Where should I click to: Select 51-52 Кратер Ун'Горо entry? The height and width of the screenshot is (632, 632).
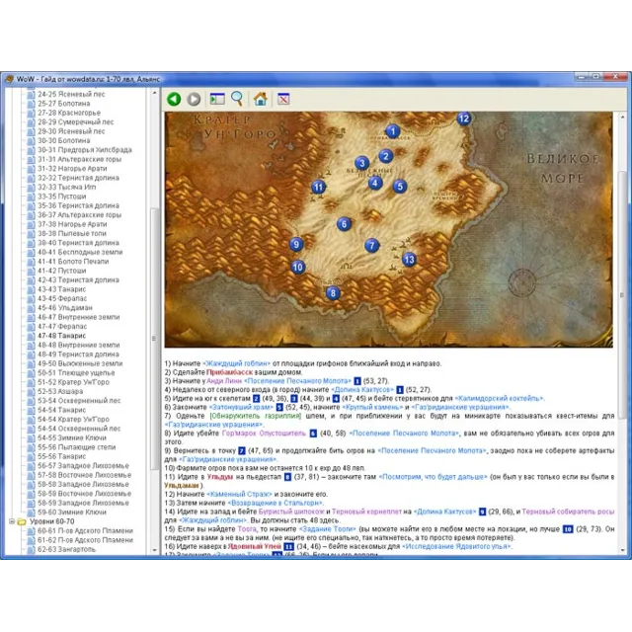click(73, 382)
